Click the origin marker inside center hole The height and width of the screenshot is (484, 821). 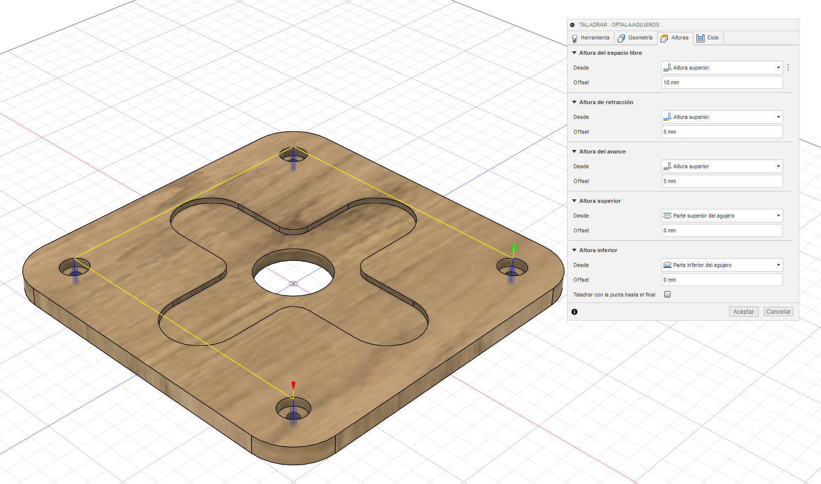tap(293, 284)
